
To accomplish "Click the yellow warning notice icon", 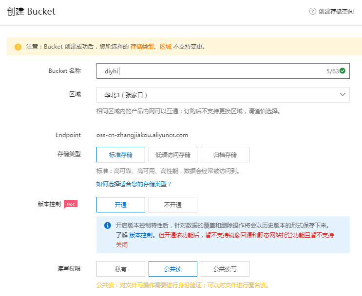I will point(18,47).
